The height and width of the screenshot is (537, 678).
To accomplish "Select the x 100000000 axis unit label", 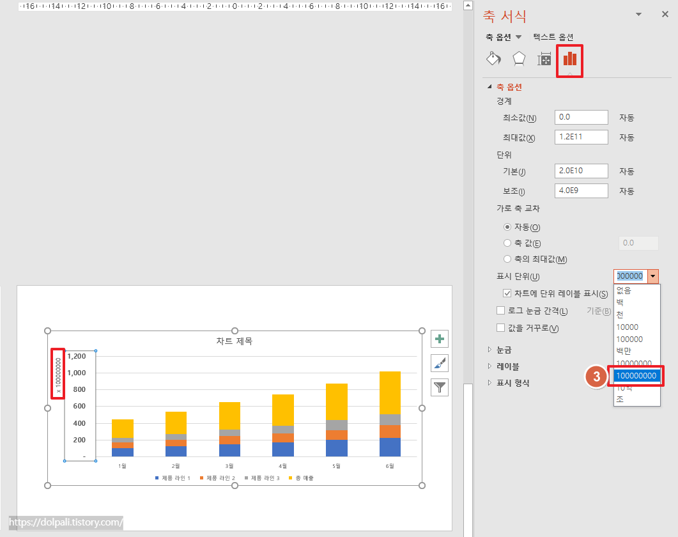I will tap(58, 374).
